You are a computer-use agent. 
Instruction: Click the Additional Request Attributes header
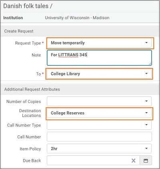(x=32, y=89)
